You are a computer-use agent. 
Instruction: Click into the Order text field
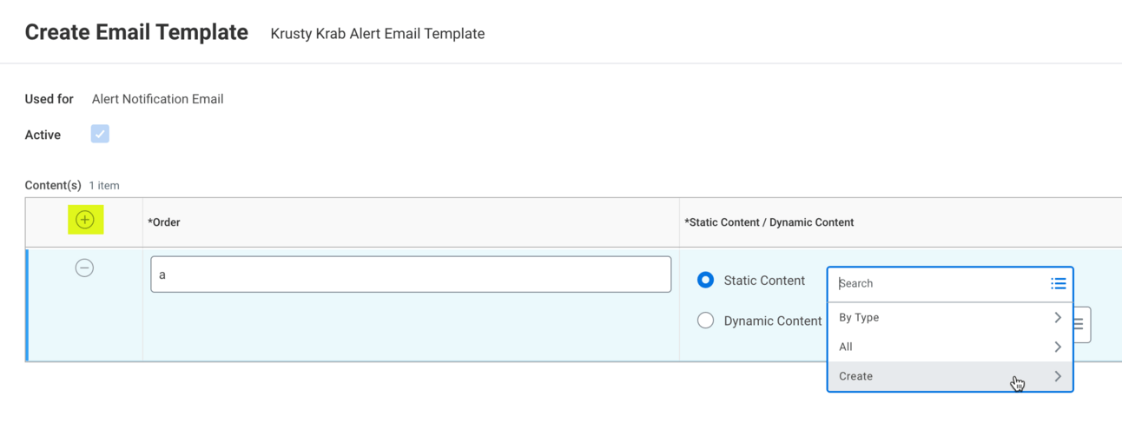[x=411, y=275]
